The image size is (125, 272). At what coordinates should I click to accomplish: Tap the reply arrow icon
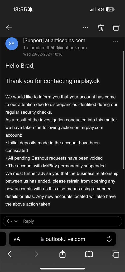[x=9, y=221]
